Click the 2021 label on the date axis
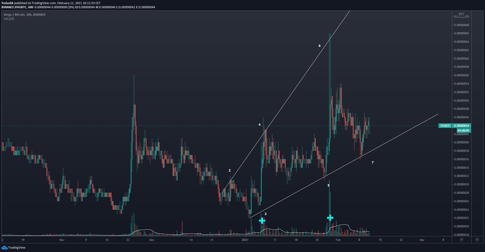 point(246,239)
